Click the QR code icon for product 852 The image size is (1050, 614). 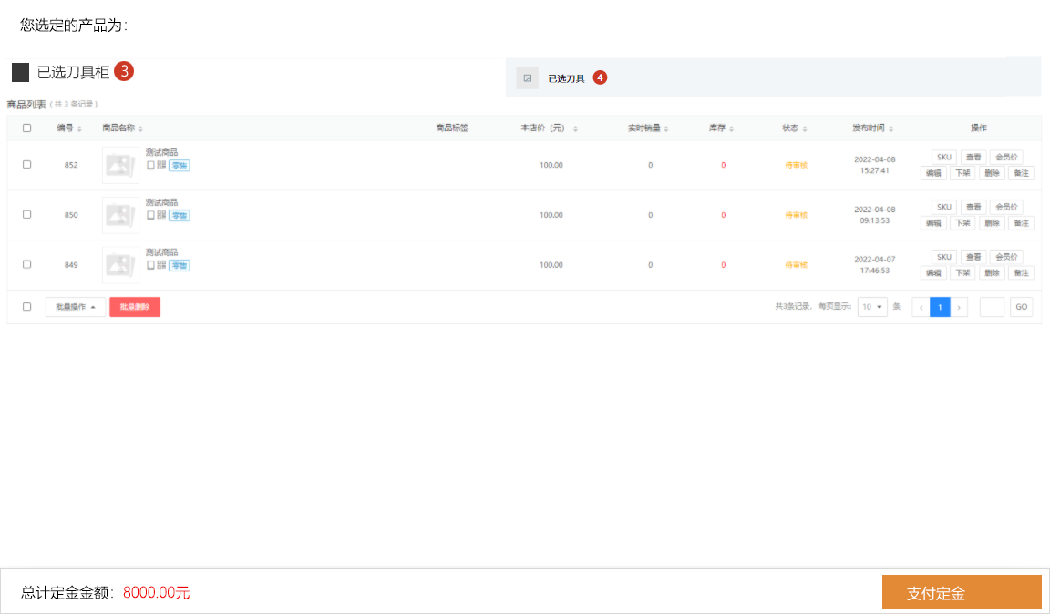161,165
